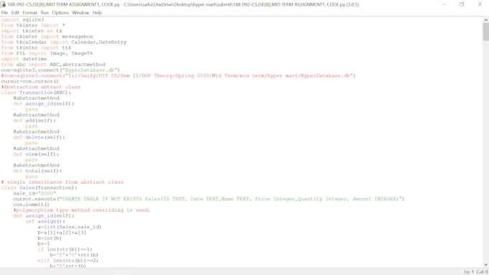Click the 'Col: 0' status bar indicator
This screenshot has height=275, width=489.
[x=482, y=272]
